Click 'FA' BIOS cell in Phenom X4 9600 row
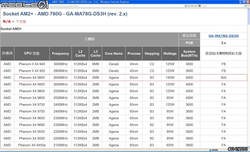250x152 pixels. click(223, 125)
